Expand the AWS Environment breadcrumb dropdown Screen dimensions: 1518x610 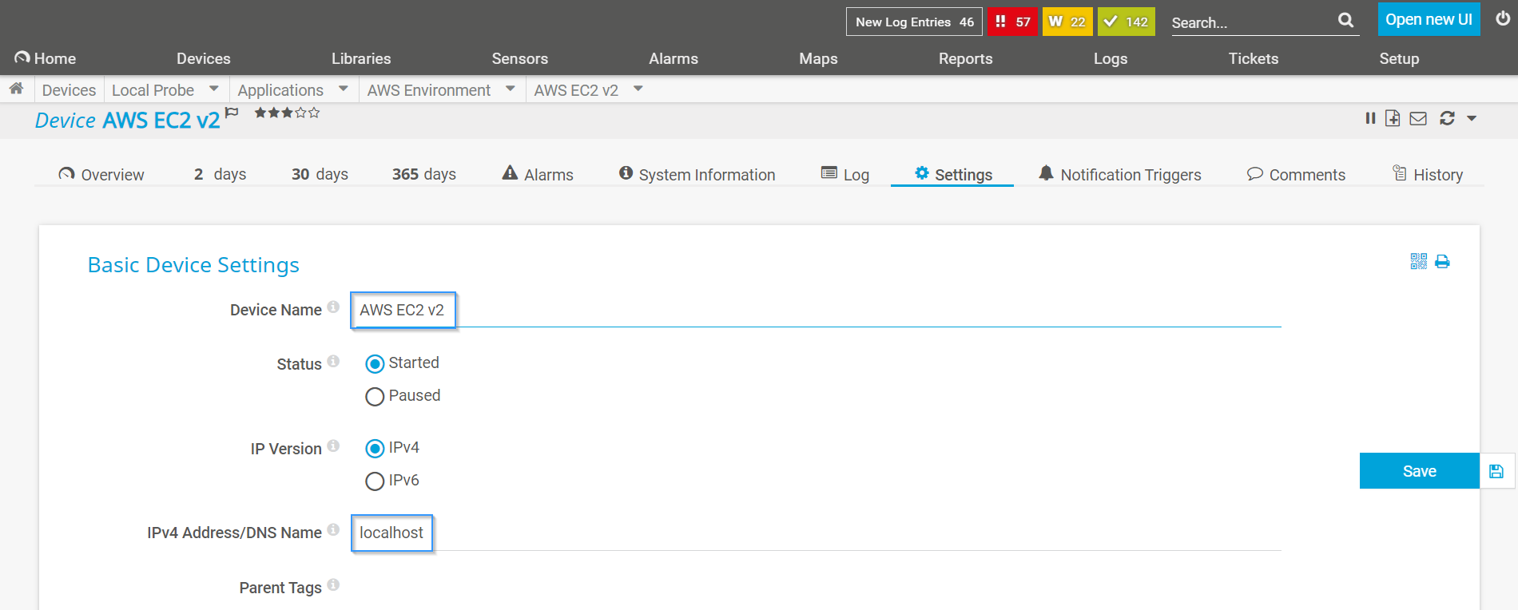[511, 89]
